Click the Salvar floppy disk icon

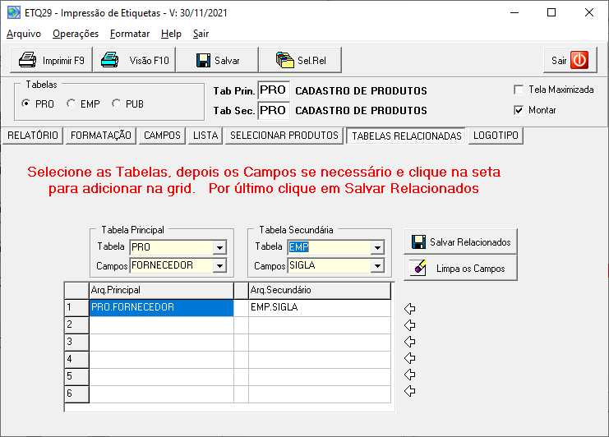coord(203,60)
